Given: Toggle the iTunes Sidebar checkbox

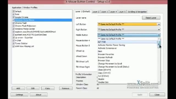Looking at the screenshot, I should pos(13,43).
